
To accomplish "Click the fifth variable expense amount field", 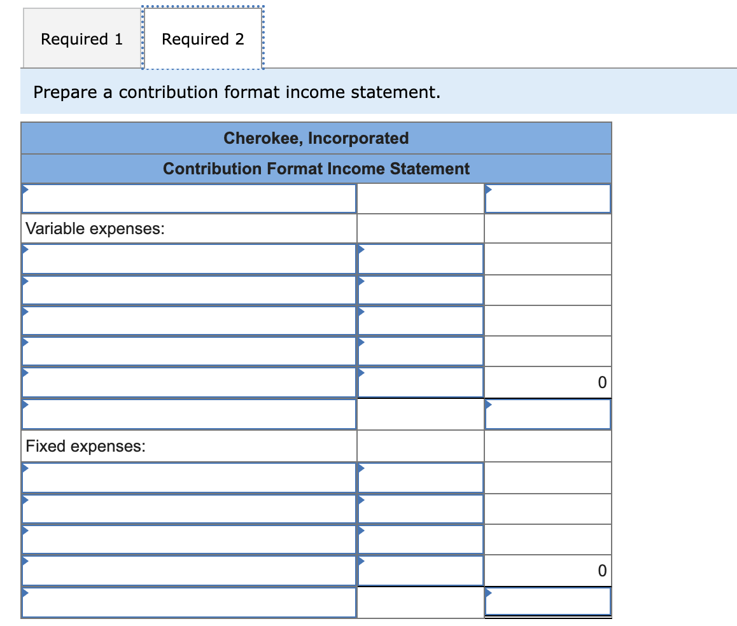I will [x=421, y=382].
